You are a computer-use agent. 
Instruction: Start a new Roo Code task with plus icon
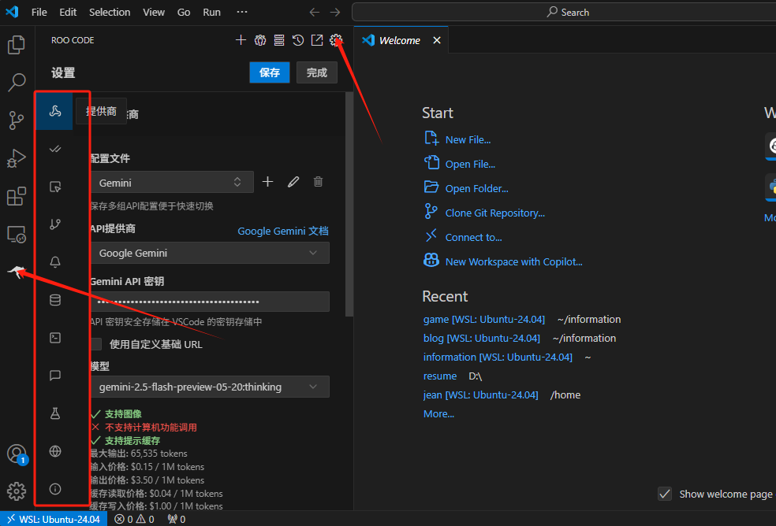(241, 40)
